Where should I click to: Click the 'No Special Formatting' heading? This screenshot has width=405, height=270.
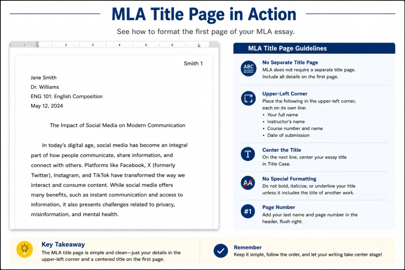point(289,179)
